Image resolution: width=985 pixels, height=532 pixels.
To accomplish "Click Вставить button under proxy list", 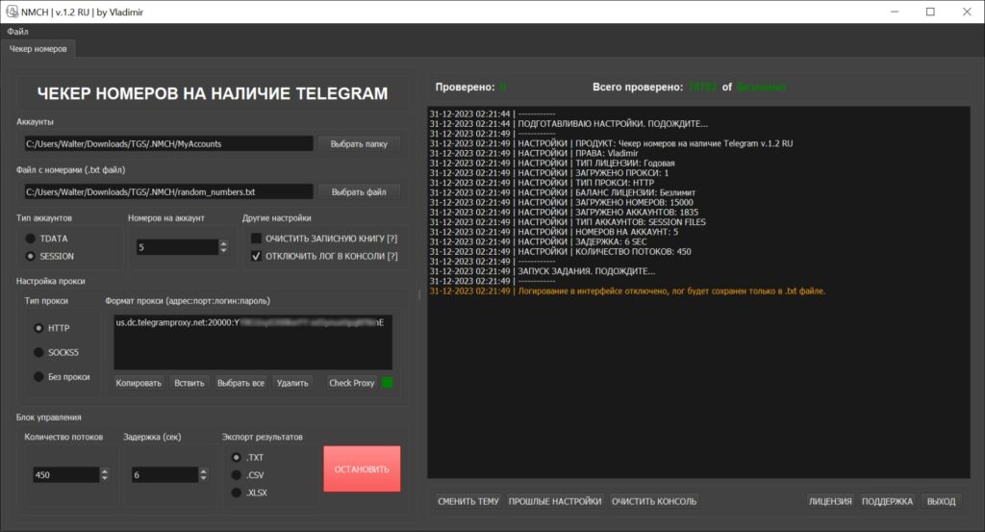I will click(x=189, y=383).
